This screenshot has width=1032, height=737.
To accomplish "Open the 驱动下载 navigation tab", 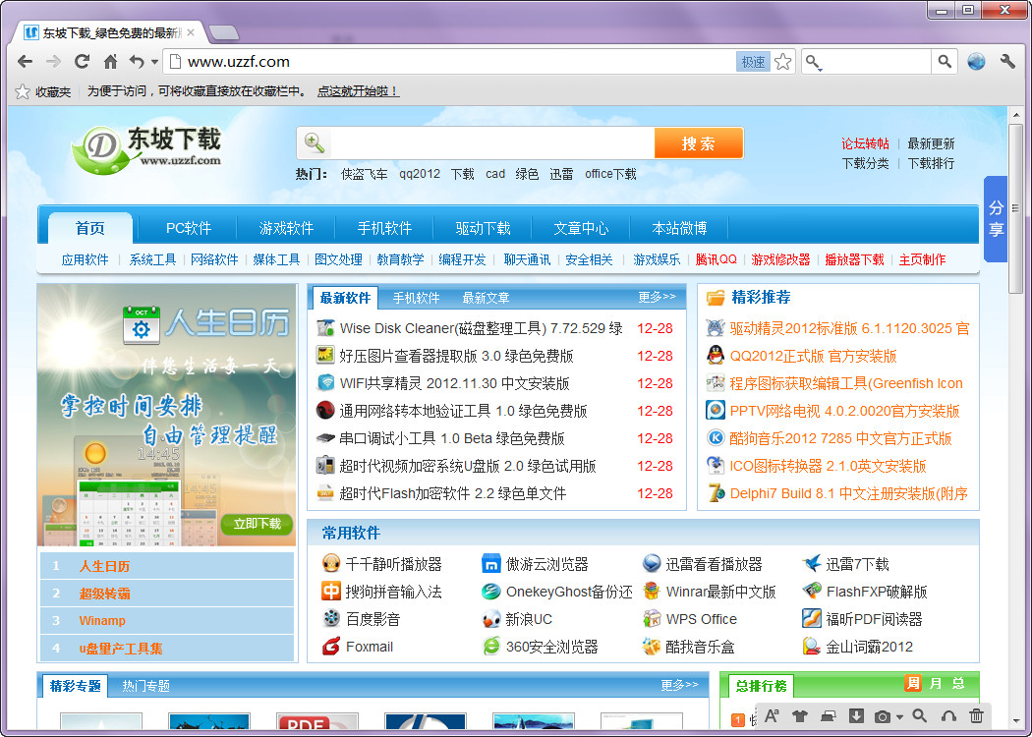I will point(484,228).
